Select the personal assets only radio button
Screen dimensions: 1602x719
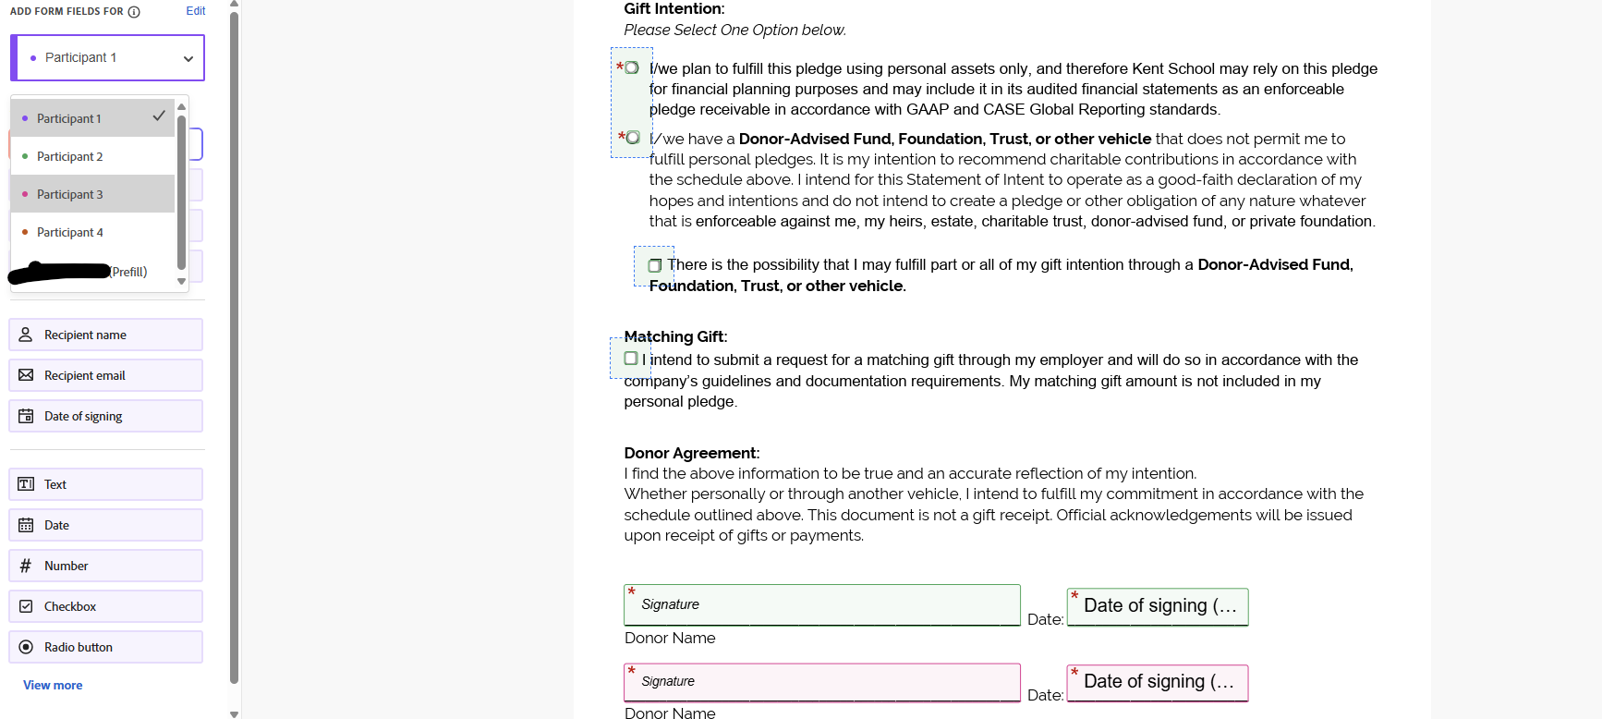point(632,67)
